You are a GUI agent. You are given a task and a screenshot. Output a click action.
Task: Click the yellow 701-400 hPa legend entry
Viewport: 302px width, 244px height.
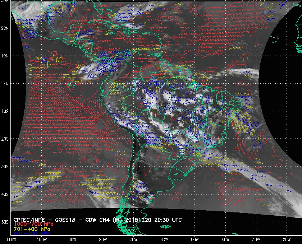click(x=32, y=229)
